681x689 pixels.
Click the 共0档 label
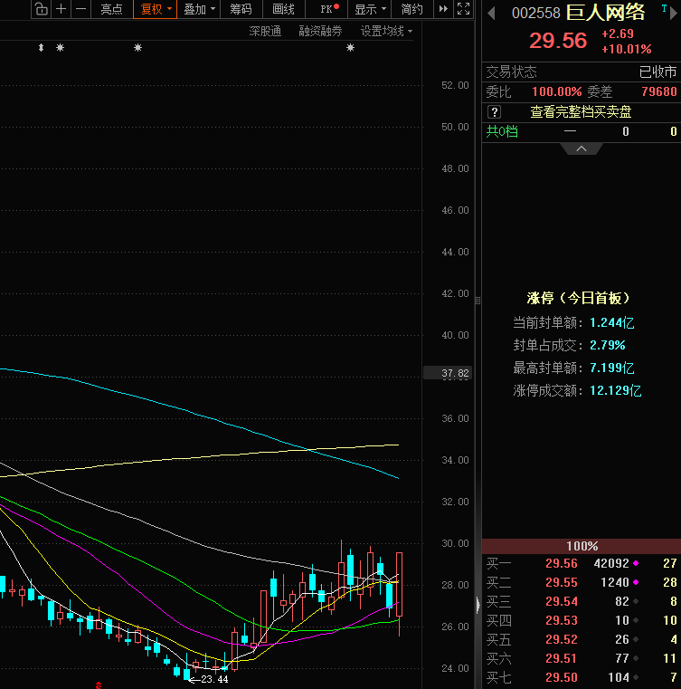[x=502, y=131]
